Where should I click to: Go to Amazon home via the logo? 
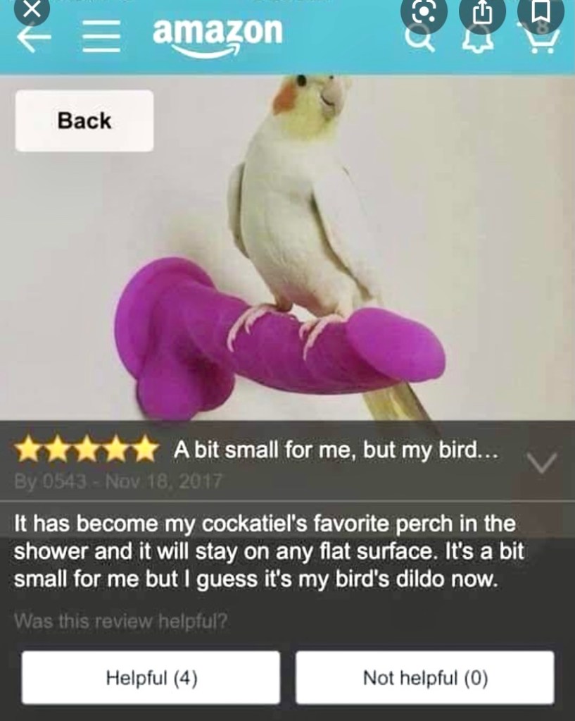[217, 37]
